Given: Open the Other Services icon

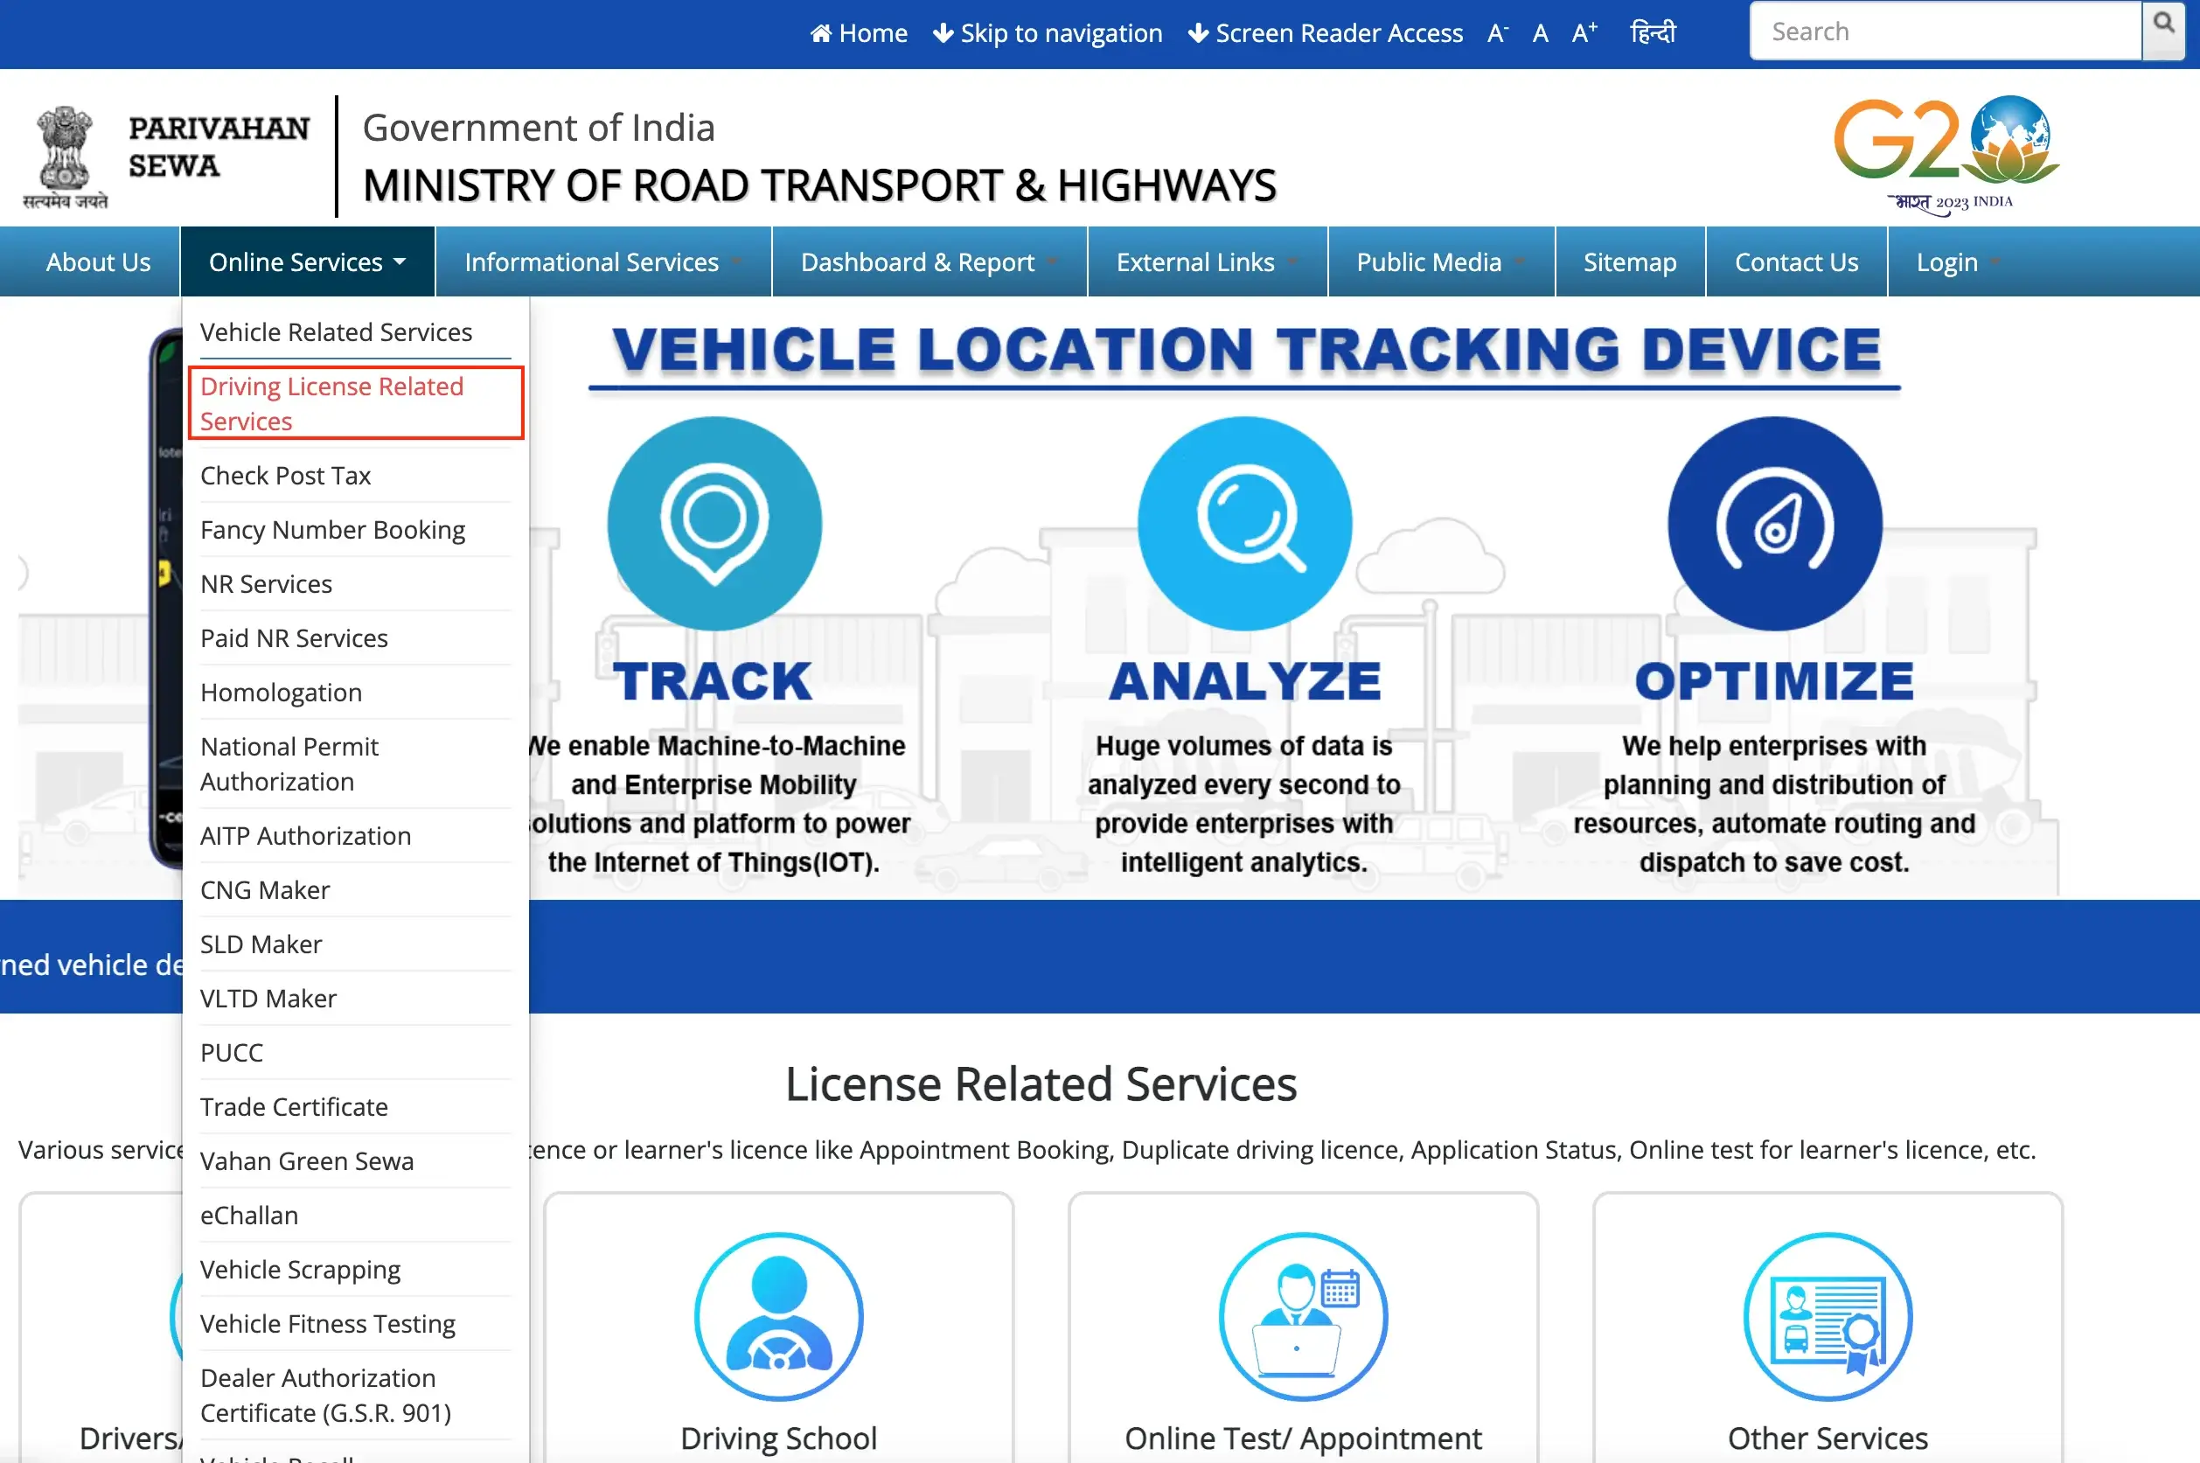Looking at the screenshot, I should click(x=1828, y=1316).
